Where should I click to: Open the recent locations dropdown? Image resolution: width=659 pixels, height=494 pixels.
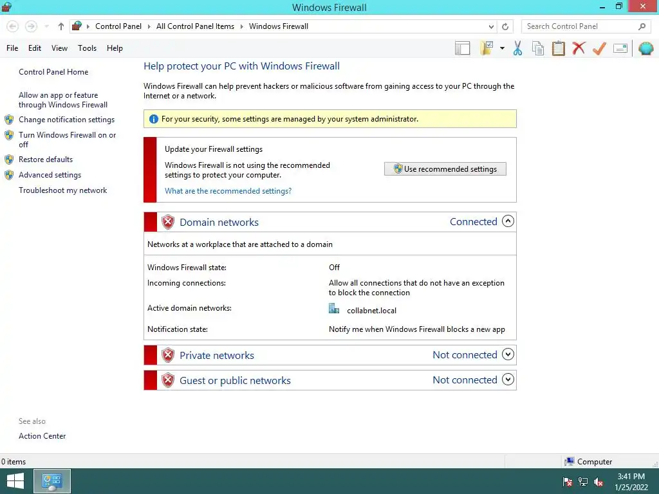46,26
